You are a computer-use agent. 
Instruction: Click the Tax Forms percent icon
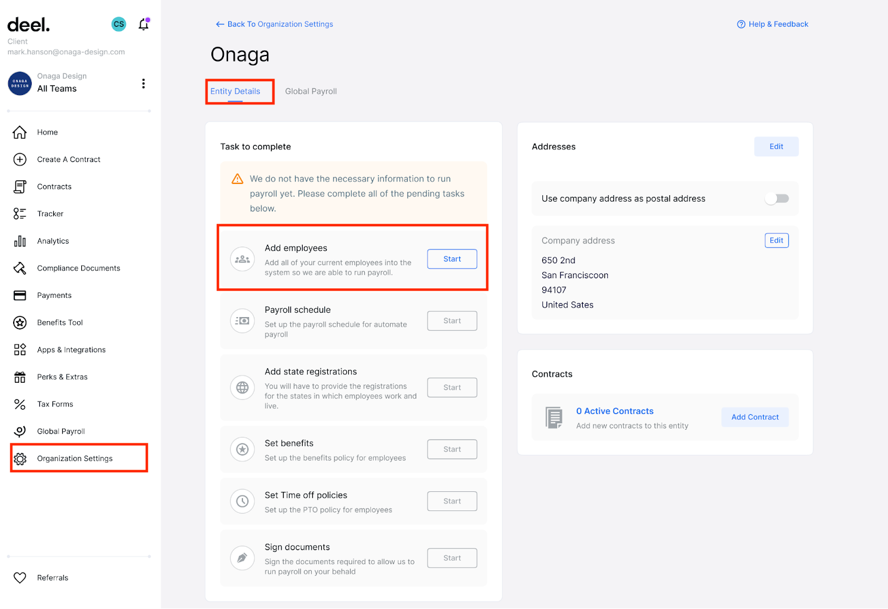tap(20, 404)
